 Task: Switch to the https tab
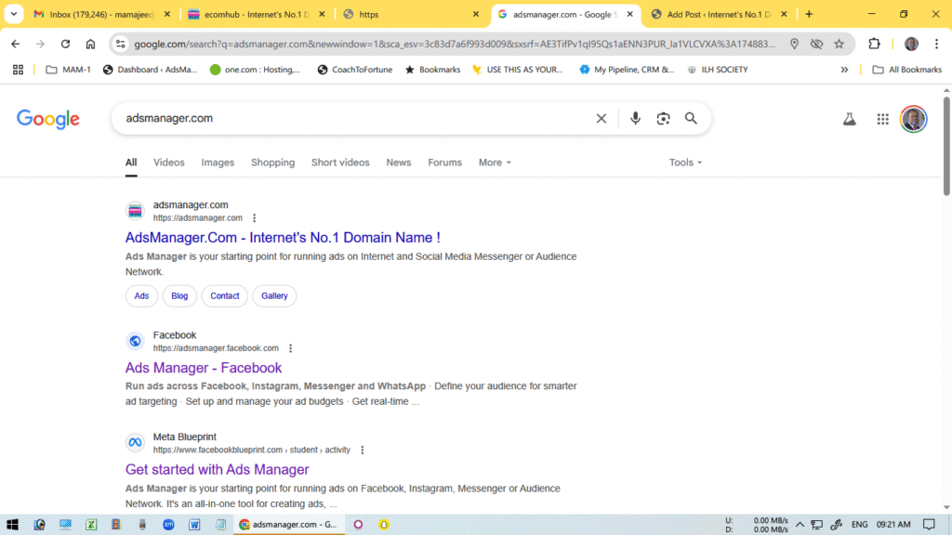411,14
